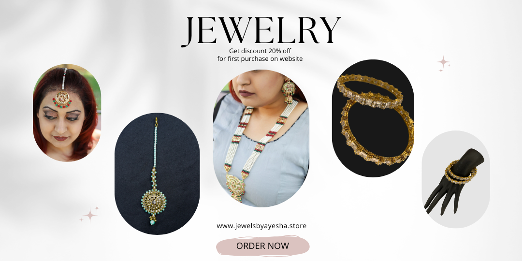Click the round pendant of turquoise tikka
Image resolution: width=522 pixels, height=261 pixels.
coord(154,202)
